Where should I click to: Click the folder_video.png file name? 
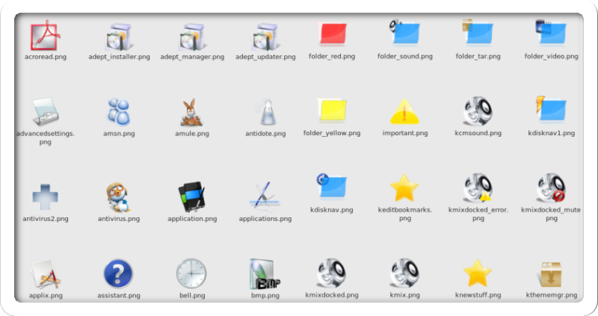551,57
